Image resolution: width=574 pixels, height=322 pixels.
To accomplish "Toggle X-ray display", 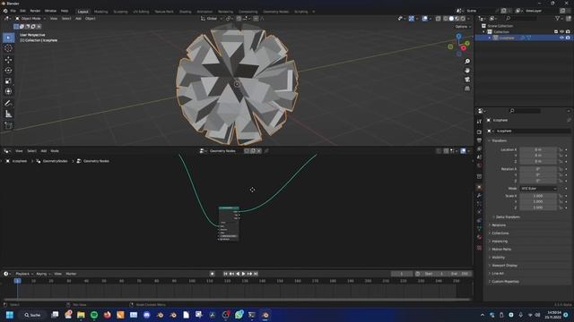I will pos(438,19).
